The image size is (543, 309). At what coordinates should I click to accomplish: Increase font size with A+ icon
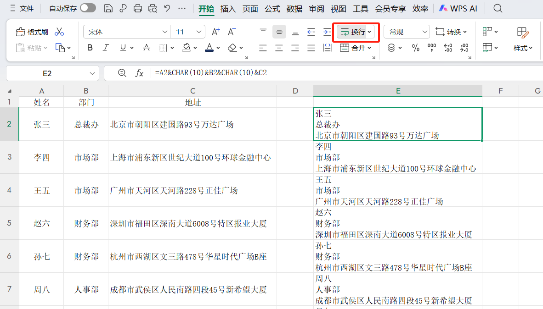pyautogui.click(x=215, y=31)
